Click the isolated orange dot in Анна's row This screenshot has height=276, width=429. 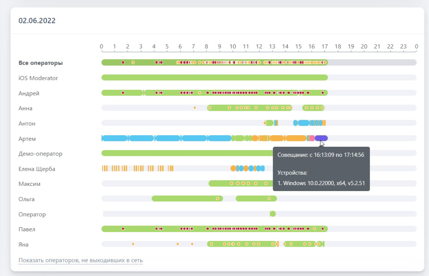195,108
